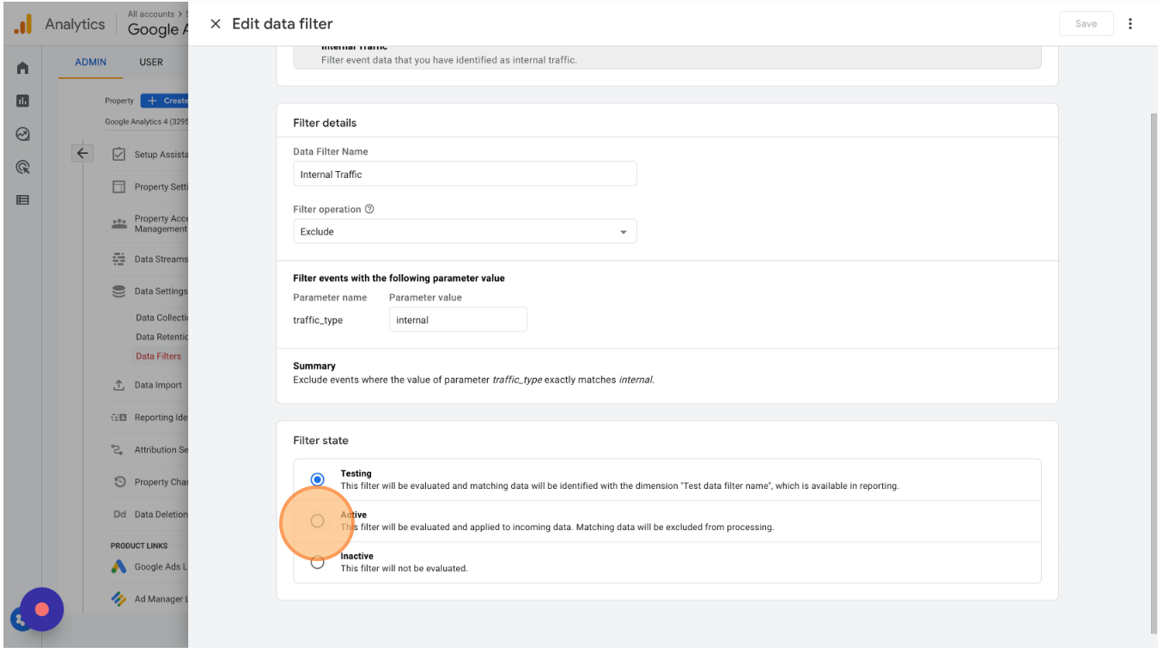
Task: Select the Testing filter state
Action: (x=318, y=479)
